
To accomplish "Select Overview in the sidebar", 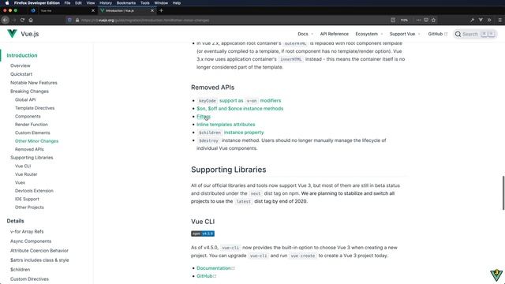I will [x=21, y=65].
